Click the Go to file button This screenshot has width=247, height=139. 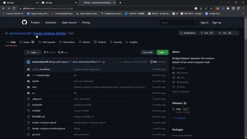[147, 53]
